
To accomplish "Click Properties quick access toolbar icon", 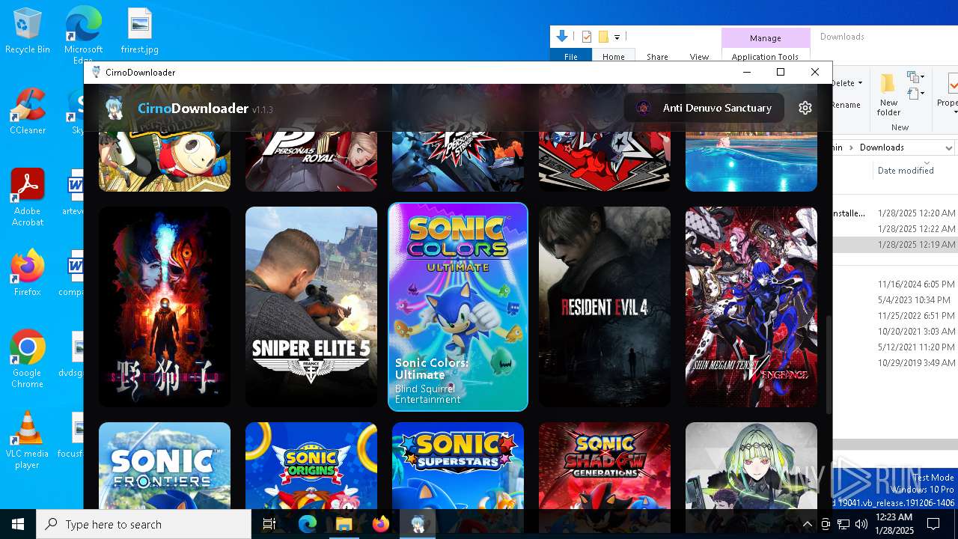I will click(x=587, y=37).
